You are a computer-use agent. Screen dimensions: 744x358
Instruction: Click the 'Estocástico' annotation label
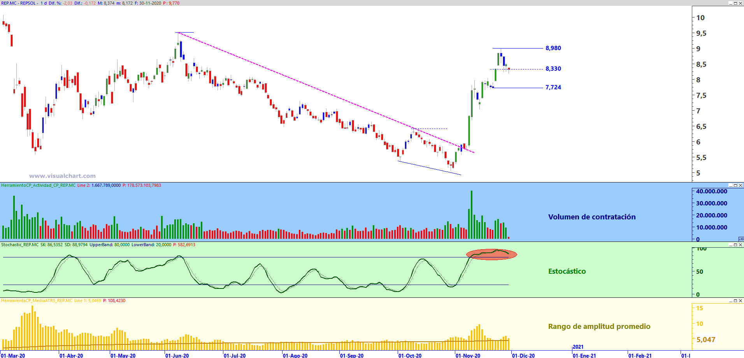click(x=567, y=271)
